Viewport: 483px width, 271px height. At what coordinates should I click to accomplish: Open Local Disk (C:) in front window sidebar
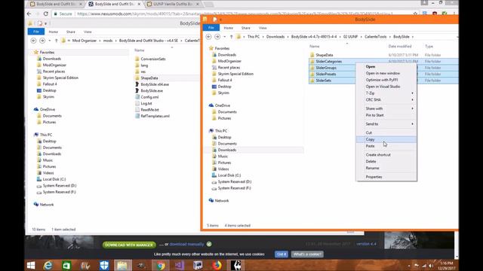pyautogui.click(x=229, y=175)
